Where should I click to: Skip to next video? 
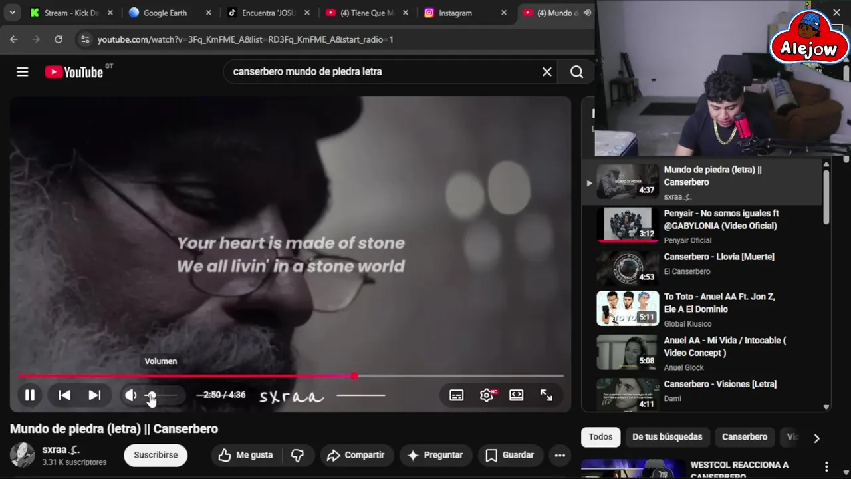(94, 395)
